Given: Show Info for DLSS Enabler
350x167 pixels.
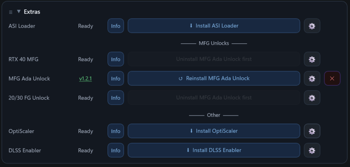Looking at the screenshot, I should coord(115,150).
